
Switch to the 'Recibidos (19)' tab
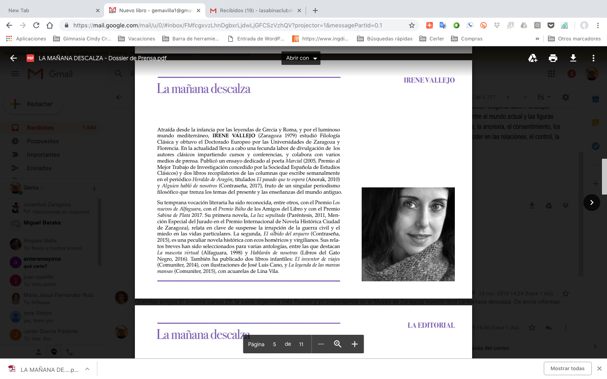coord(256,11)
